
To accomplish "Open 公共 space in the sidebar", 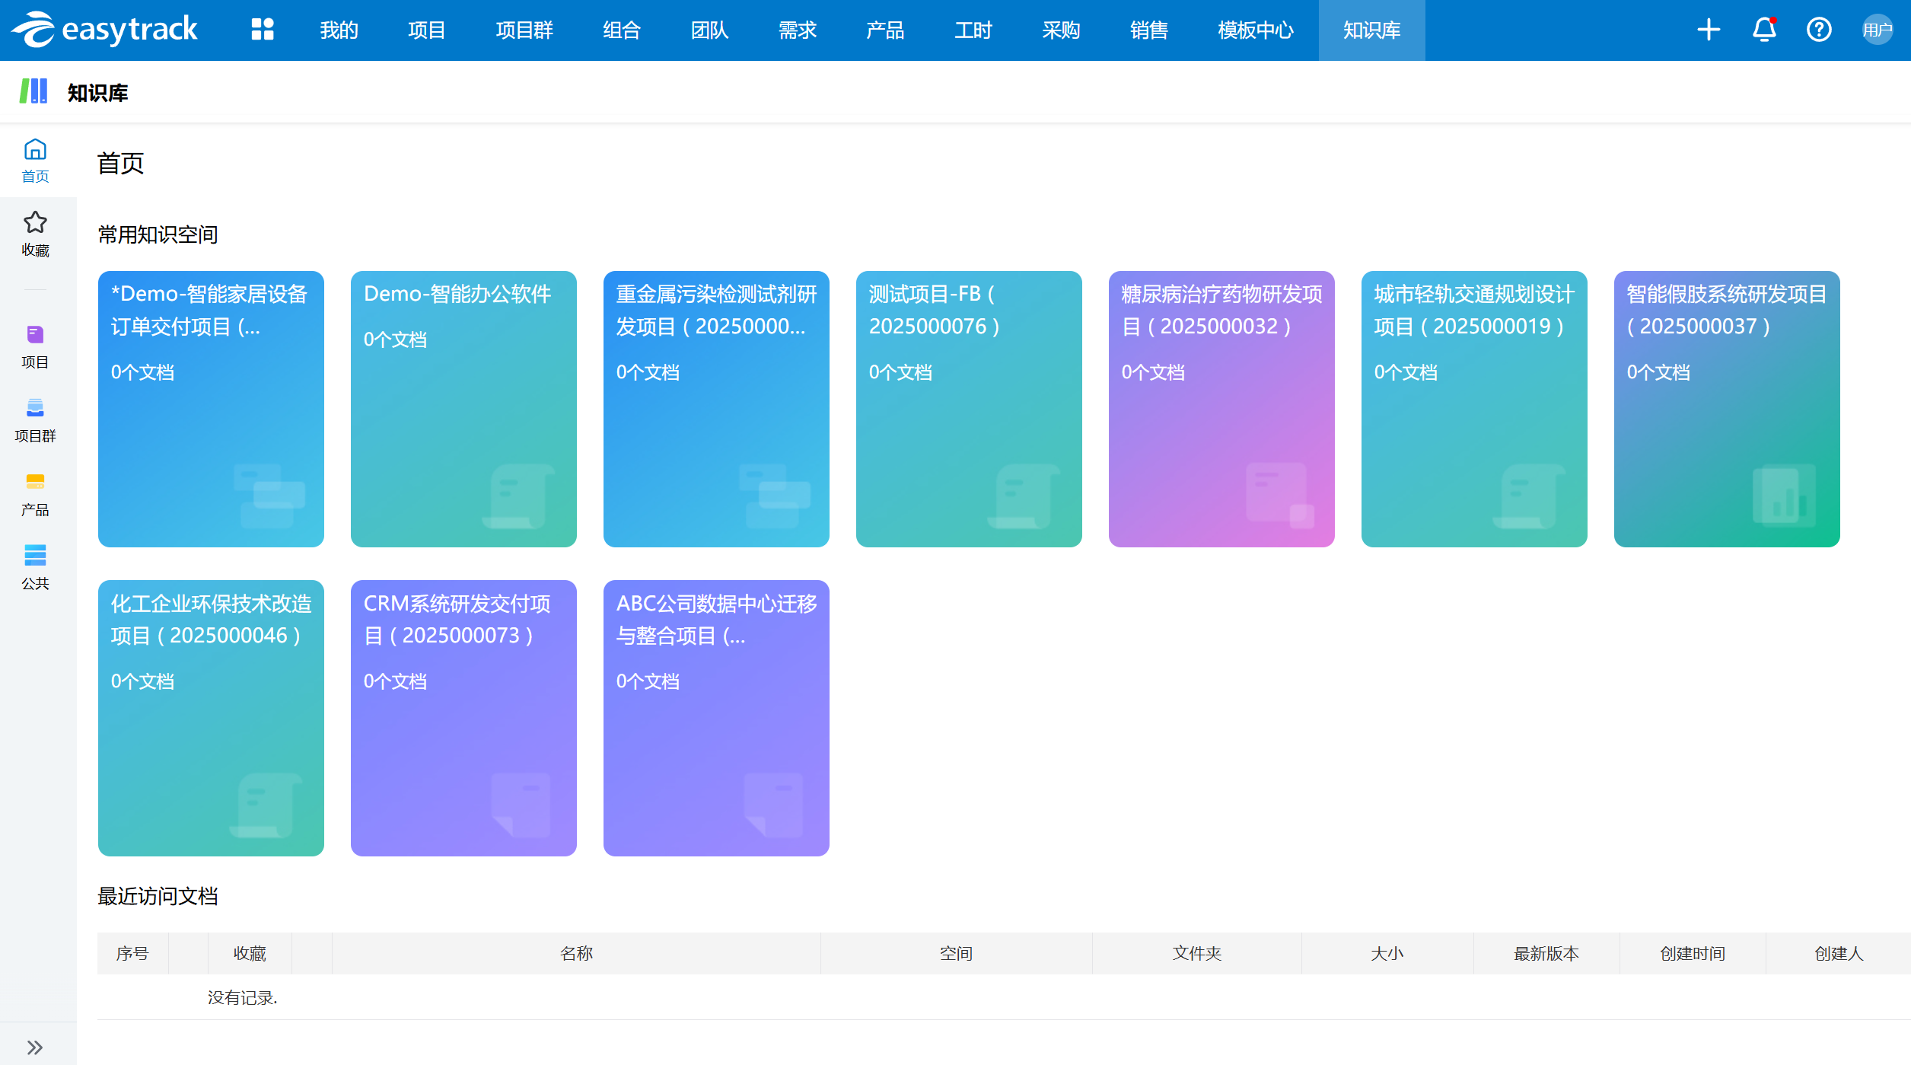I will tap(35, 567).
